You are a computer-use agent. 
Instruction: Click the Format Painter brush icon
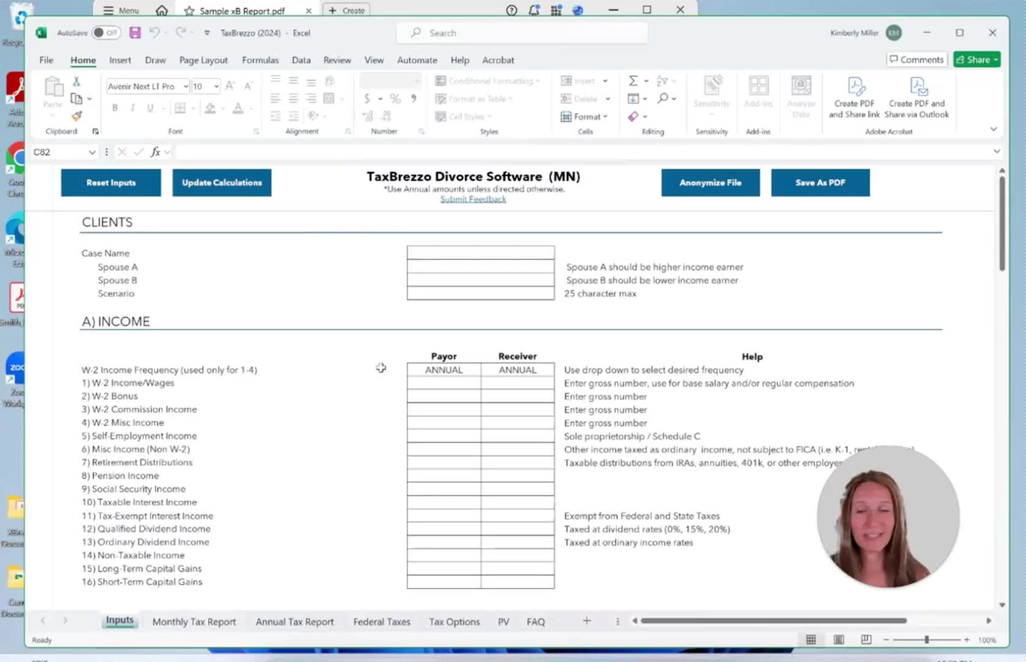click(x=77, y=115)
